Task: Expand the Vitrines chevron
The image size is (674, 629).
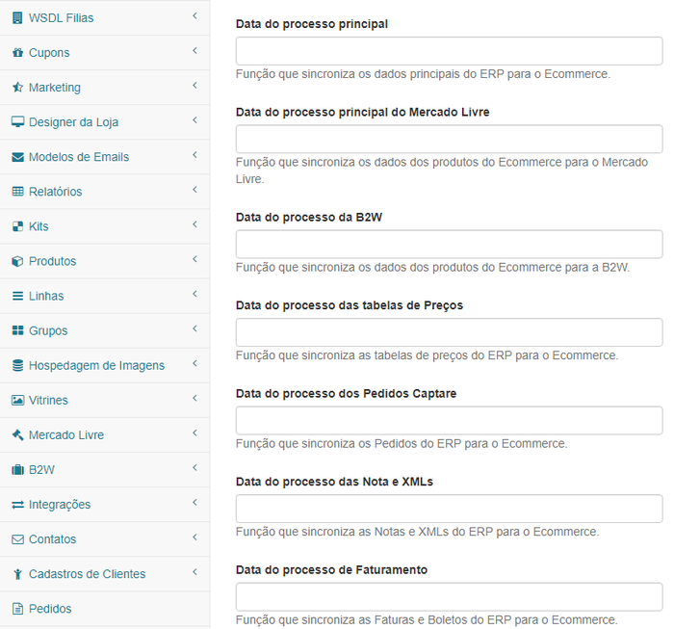Action: 194,398
